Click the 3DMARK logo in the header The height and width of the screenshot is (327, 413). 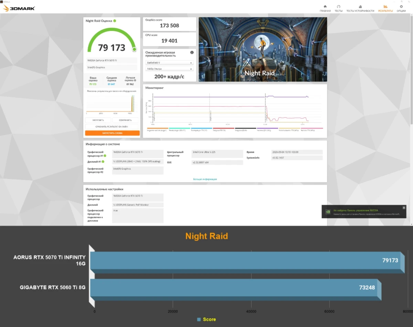coord(19,8)
